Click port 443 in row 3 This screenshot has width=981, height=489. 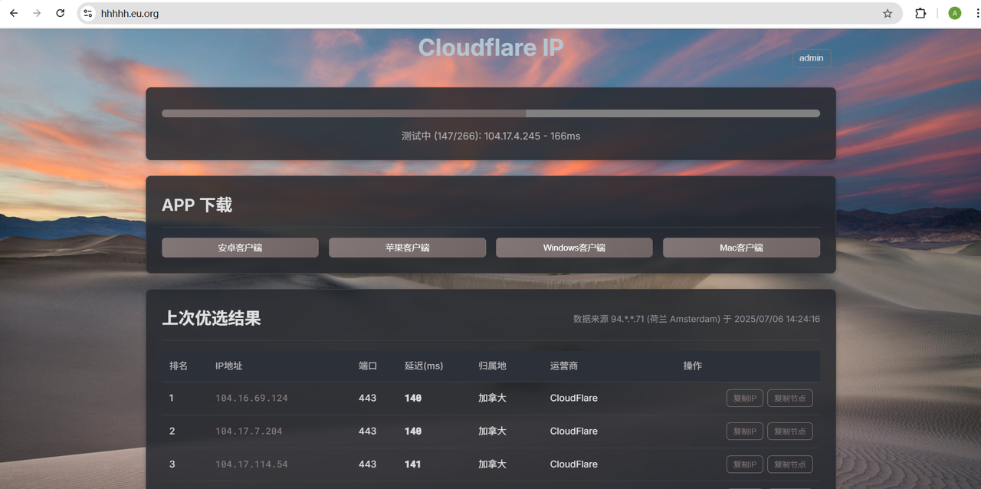(368, 464)
